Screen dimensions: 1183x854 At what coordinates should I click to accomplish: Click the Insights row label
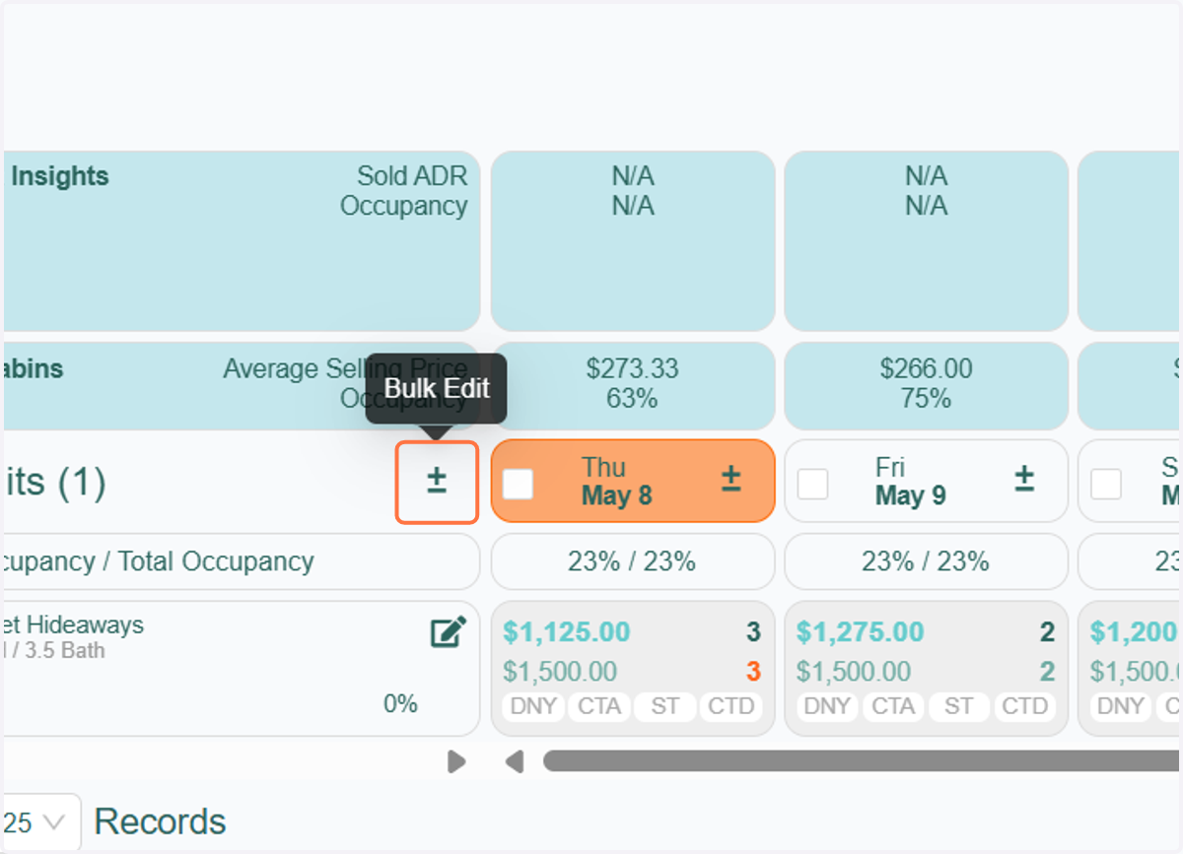pos(60,177)
